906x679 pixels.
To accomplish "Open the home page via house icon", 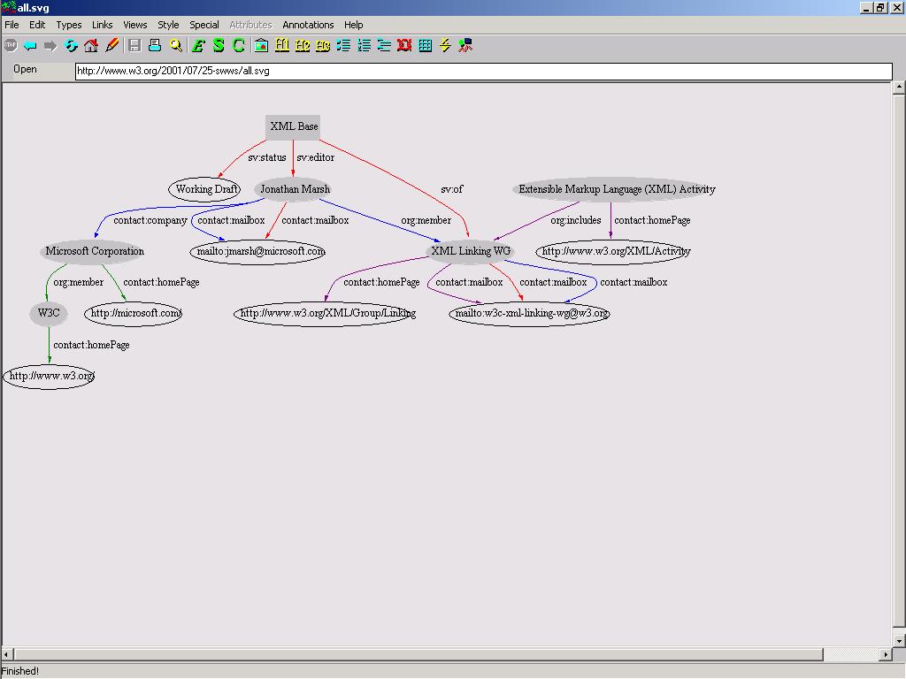I will (91, 45).
